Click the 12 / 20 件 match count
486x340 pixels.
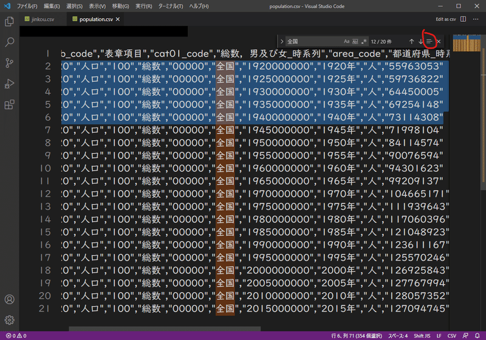tap(382, 41)
